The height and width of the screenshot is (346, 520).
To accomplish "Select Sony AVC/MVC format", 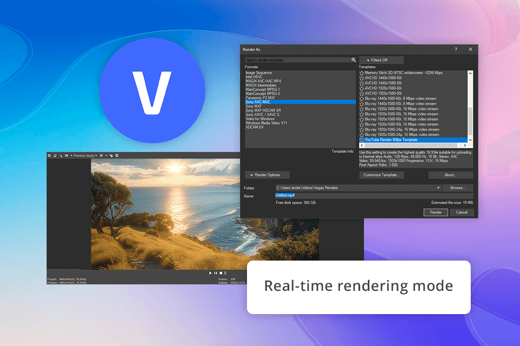I will (300, 102).
